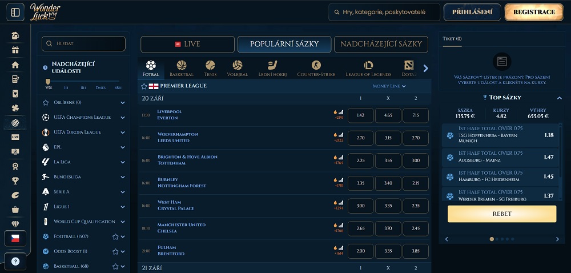Open the playing card casino icon

coord(15,94)
